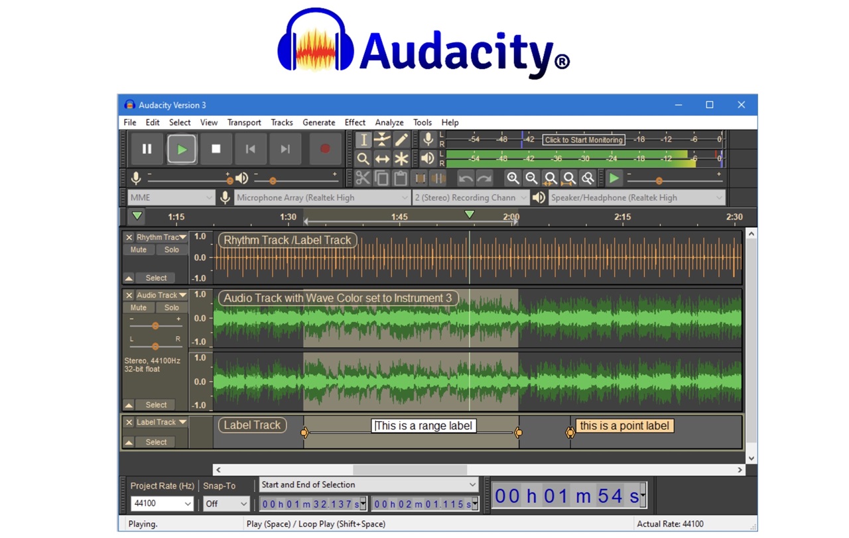Click the Audio Track pan slider

click(155, 346)
